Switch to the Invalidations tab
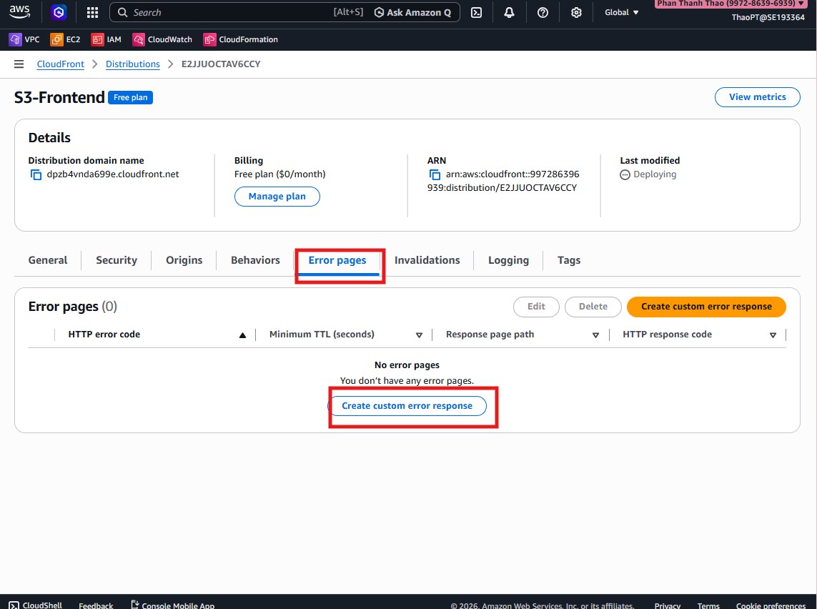Image resolution: width=817 pixels, height=609 pixels. pos(427,260)
